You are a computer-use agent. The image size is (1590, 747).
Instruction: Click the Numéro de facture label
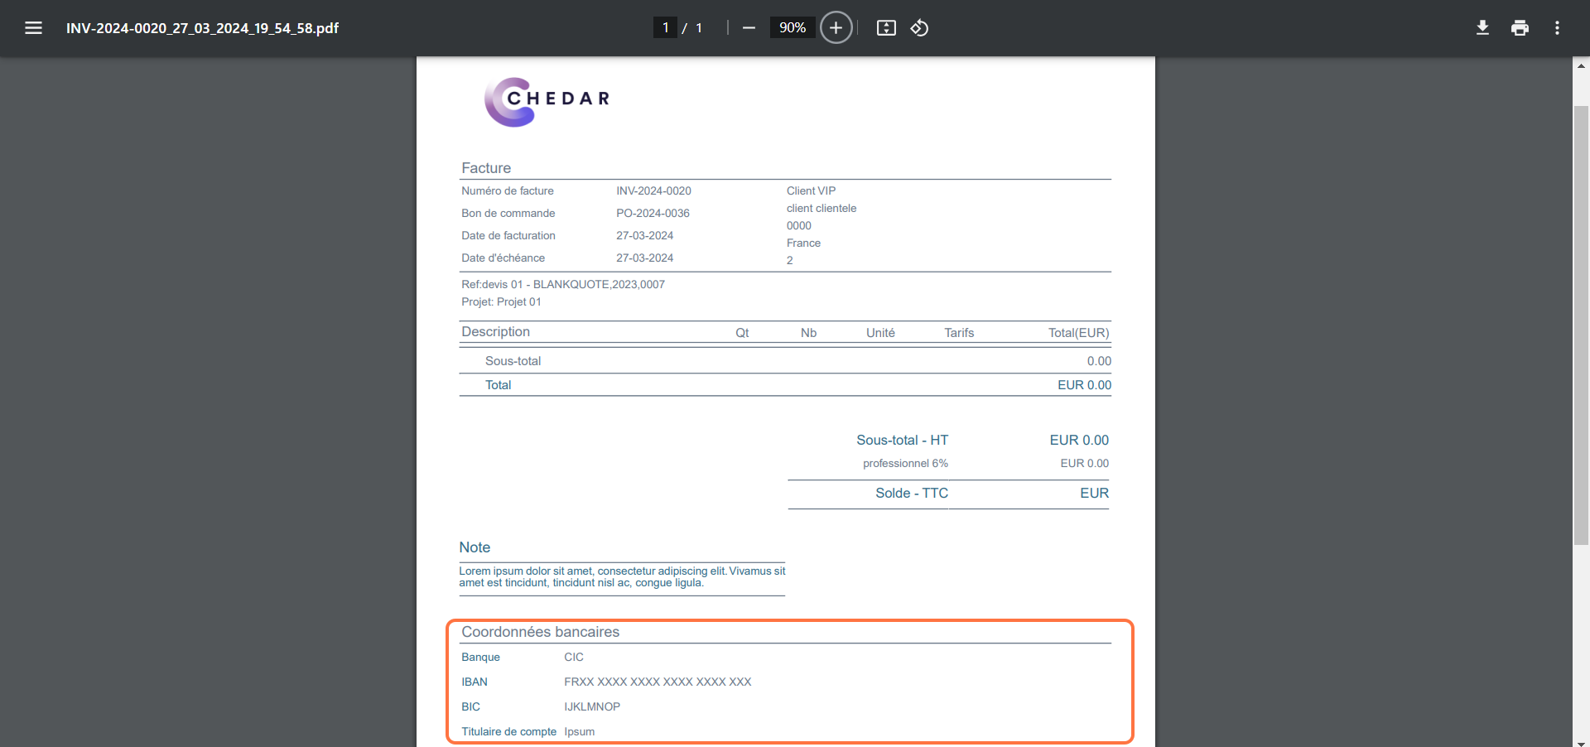coord(508,190)
